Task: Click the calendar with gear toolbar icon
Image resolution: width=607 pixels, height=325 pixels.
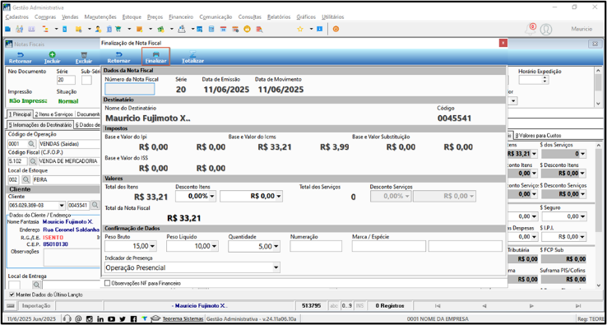Action: 235,29
